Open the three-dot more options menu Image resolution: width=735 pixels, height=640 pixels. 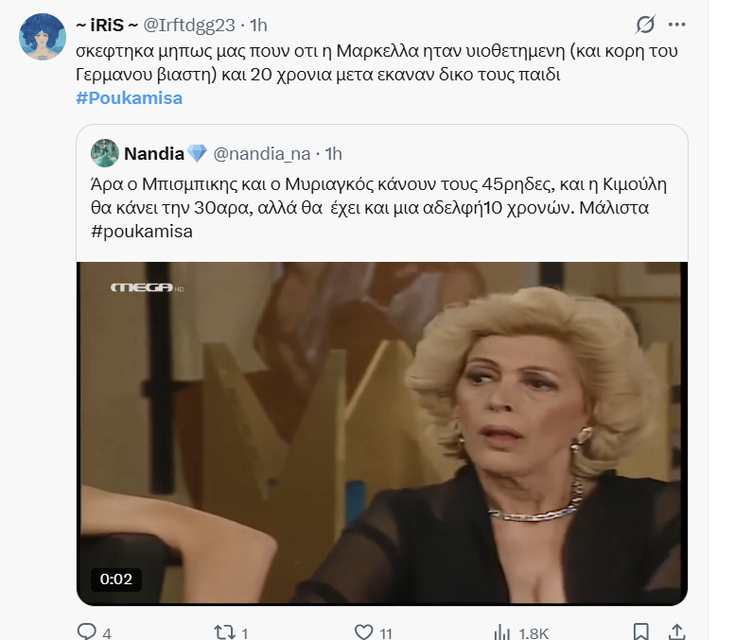pos(677,25)
